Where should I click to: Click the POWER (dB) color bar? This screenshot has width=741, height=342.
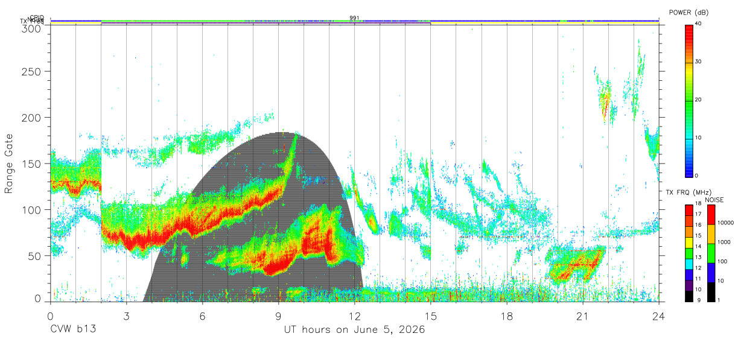click(690, 100)
